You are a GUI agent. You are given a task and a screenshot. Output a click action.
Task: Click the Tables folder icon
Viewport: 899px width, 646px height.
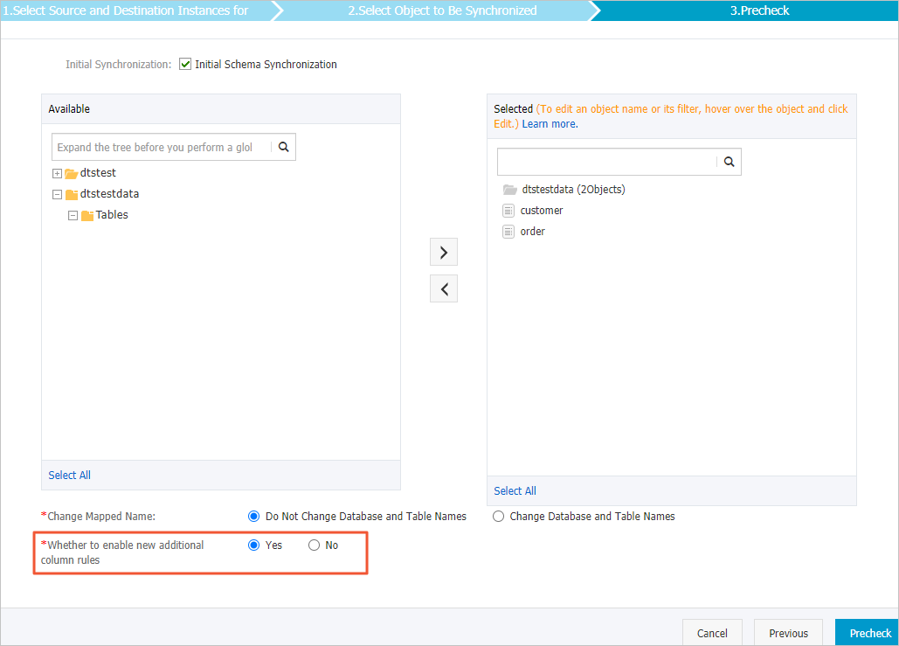tap(87, 216)
